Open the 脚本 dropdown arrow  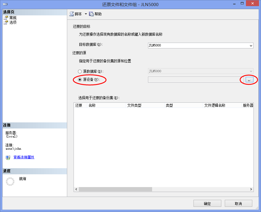pos(86,14)
